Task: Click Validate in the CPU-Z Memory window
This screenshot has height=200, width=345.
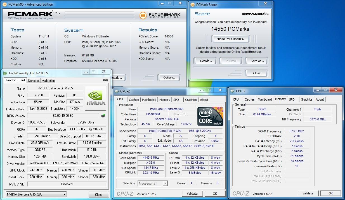Action: [308, 193]
